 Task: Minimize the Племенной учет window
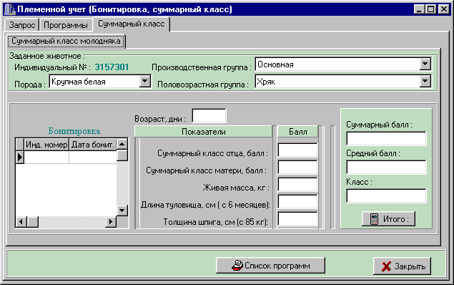click(418, 9)
